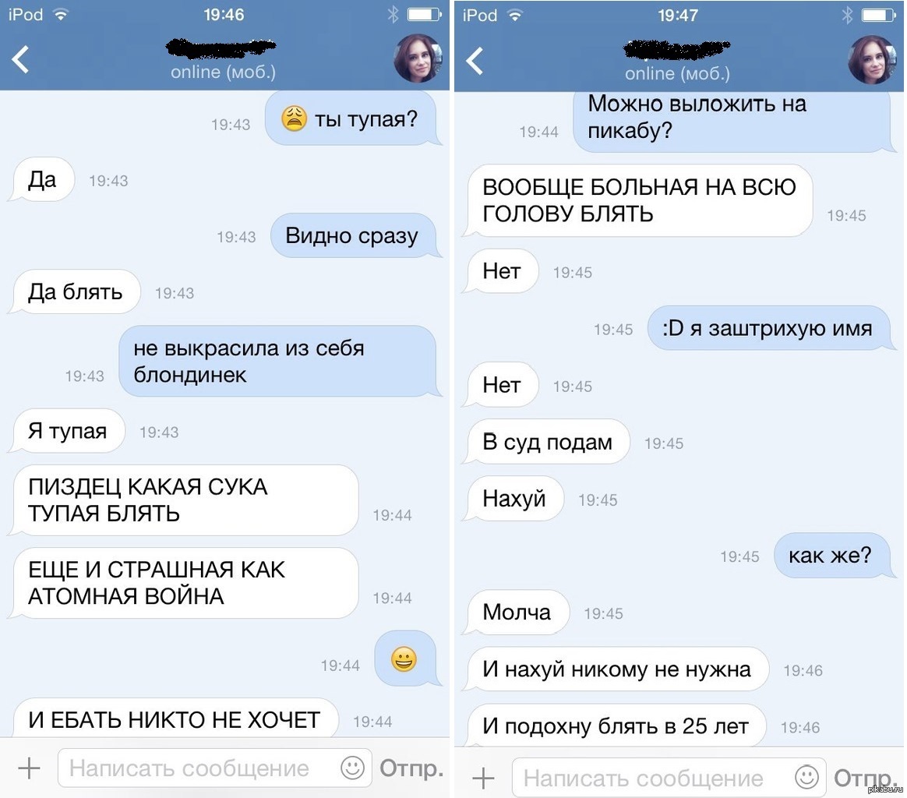Viewport: 907px width, 798px height.
Task: Open emoji picker in left message field
Action: (x=351, y=768)
